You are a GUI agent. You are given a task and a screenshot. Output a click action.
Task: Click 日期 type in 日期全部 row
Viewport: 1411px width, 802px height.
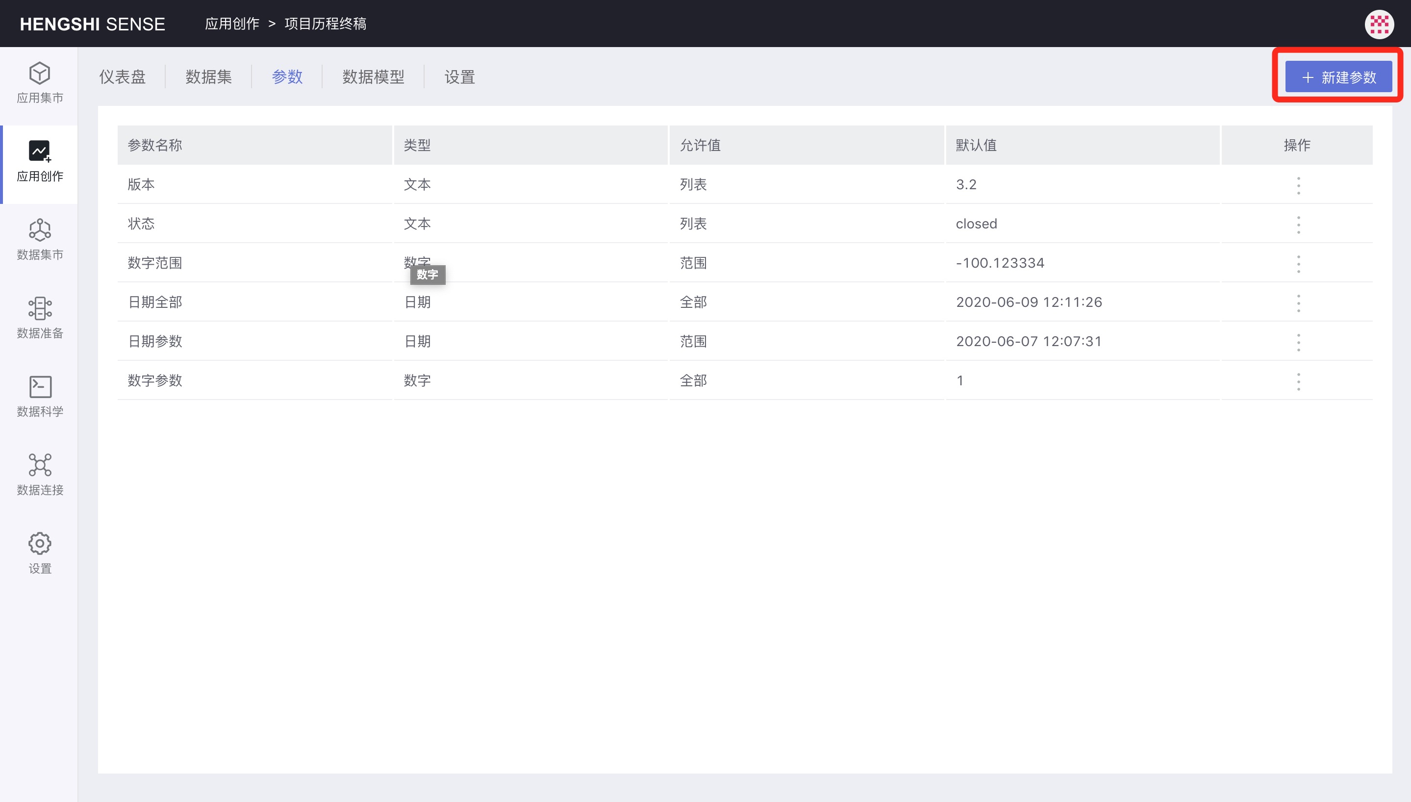(417, 302)
